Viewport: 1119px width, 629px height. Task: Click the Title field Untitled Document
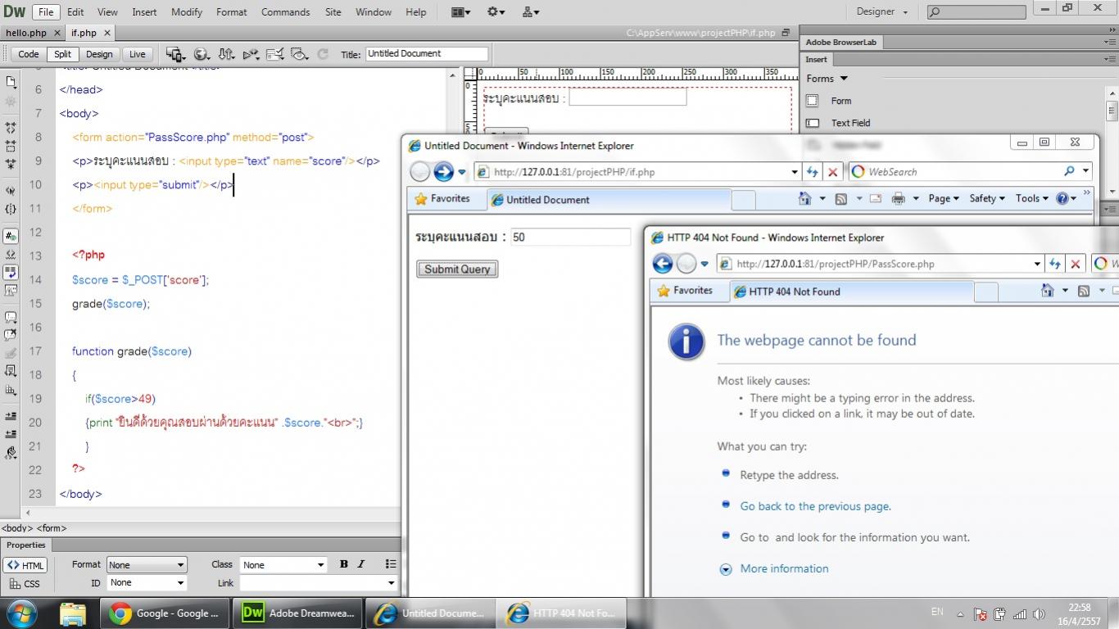[x=426, y=54]
